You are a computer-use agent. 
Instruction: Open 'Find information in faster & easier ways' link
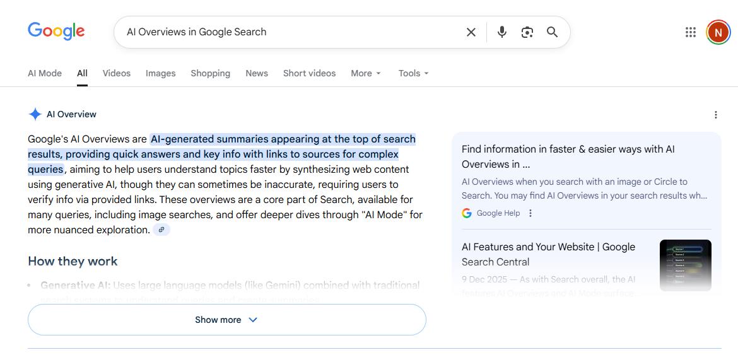click(568, 156)
